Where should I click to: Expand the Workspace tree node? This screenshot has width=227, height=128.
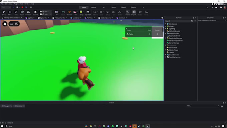pos(166,24)
